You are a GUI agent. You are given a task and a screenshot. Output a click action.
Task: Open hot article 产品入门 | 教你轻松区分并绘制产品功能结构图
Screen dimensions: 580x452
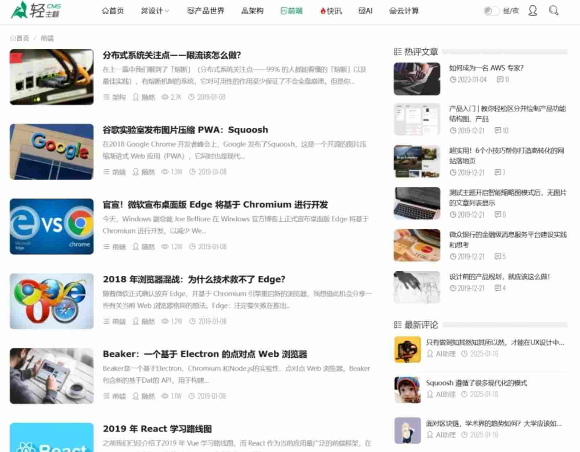[507, 114]
